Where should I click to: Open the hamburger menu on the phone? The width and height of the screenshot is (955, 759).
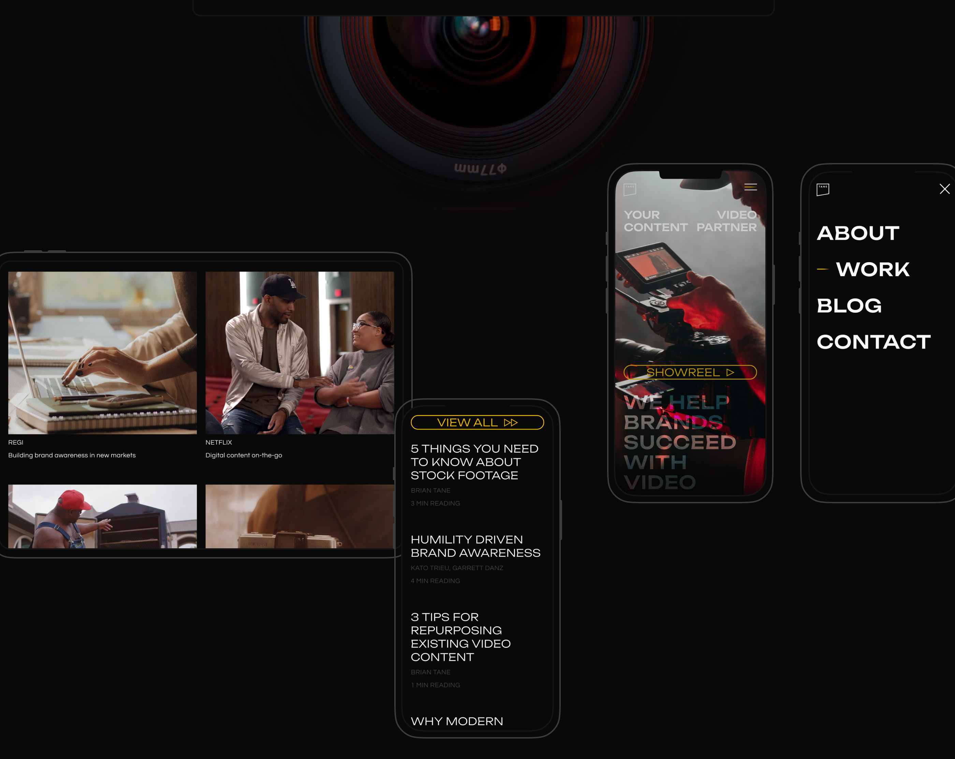[750, 187]
